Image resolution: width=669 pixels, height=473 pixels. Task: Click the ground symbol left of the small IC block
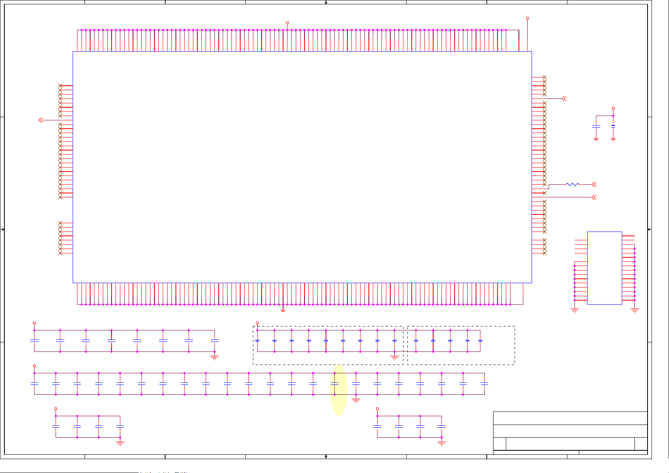(x=575, y=311)
